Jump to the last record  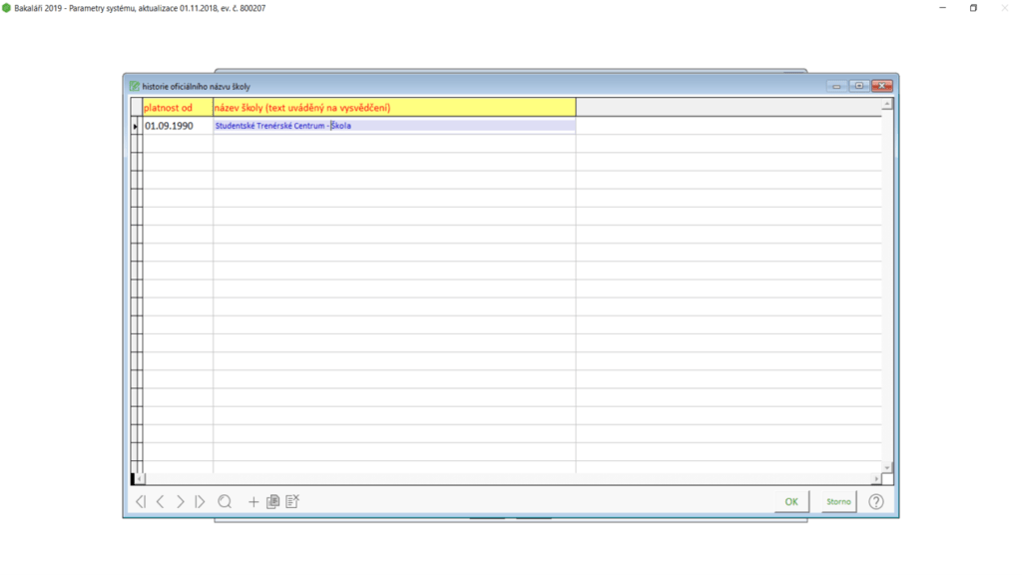[201, 502]
